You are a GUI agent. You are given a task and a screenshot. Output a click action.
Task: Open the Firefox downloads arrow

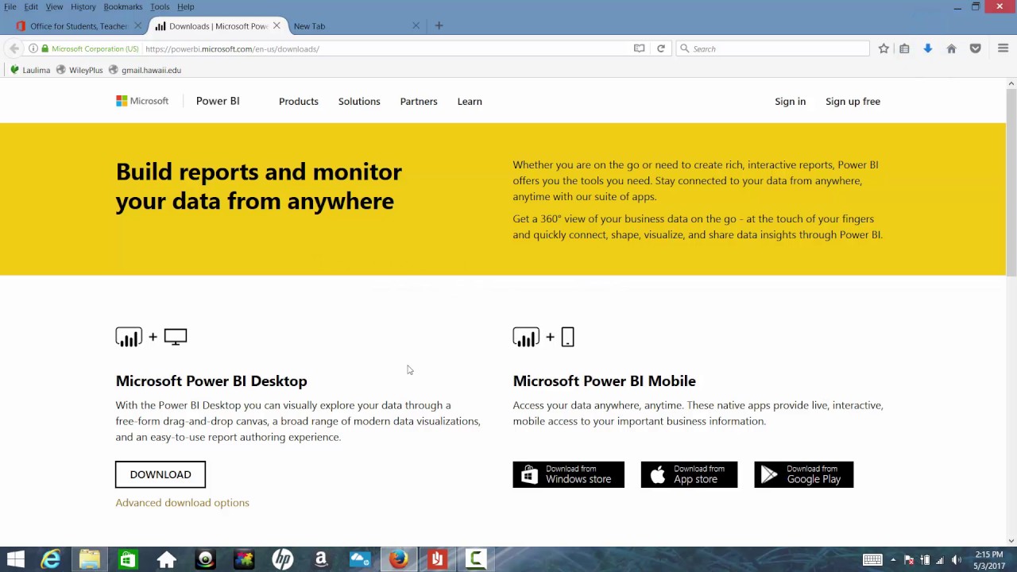click(x=927, y=48)
